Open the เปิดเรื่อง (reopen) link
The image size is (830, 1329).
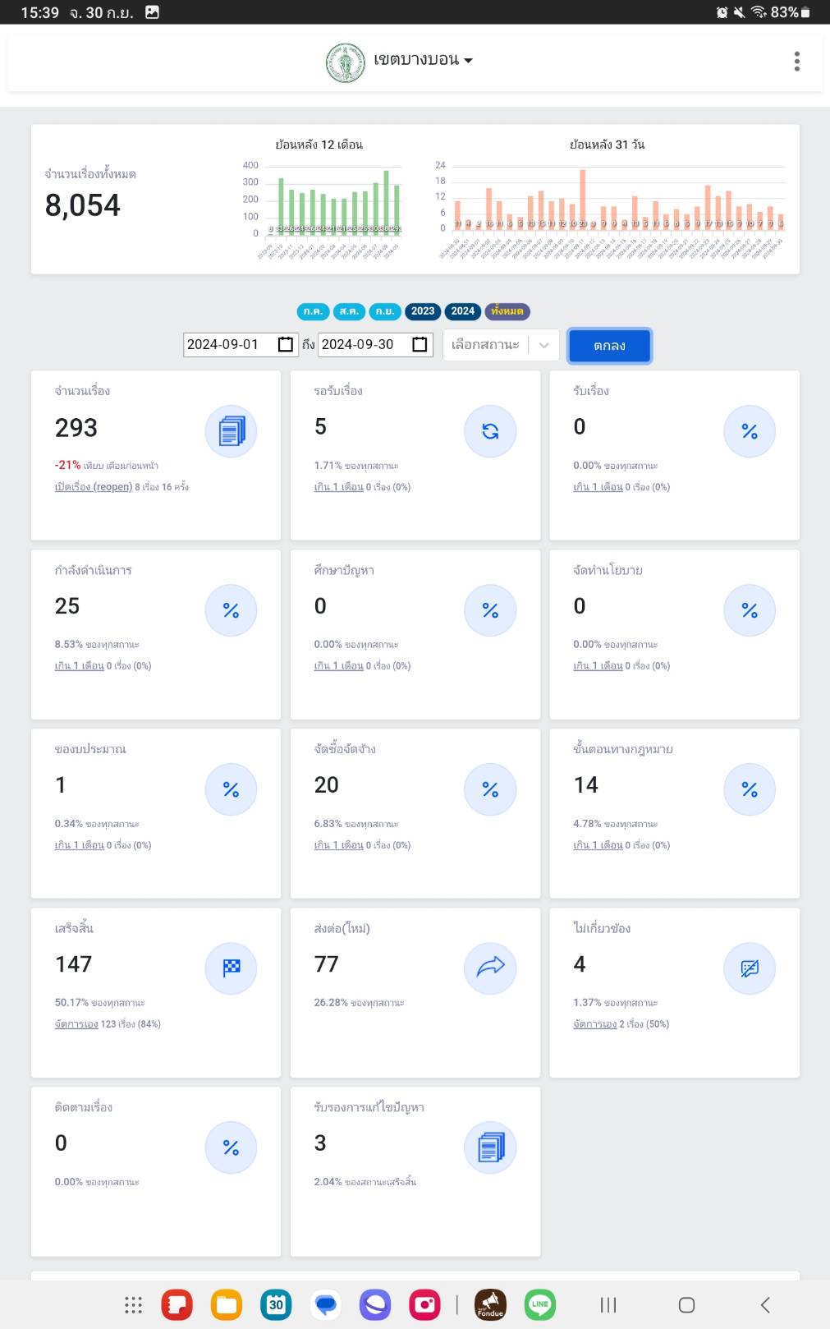93,487
